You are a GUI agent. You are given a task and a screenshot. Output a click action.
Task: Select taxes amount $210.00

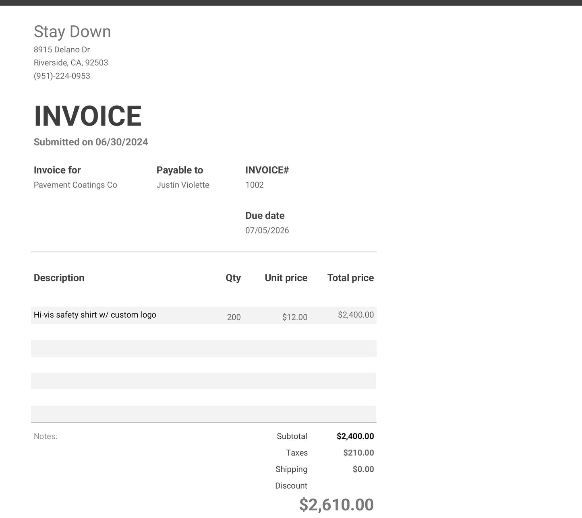[358, 453]
